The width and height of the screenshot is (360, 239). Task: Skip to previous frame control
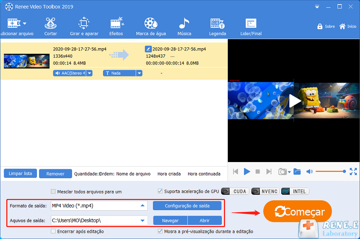click(235, 171)
